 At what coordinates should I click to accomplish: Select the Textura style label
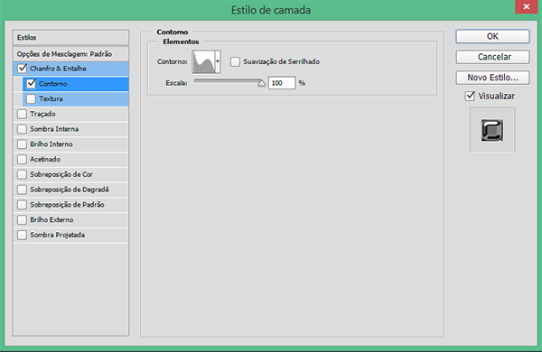point(51,98)
